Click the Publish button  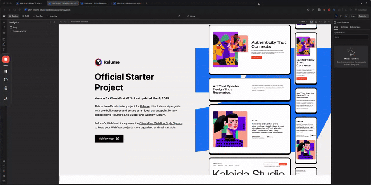[x=363, y=16]
